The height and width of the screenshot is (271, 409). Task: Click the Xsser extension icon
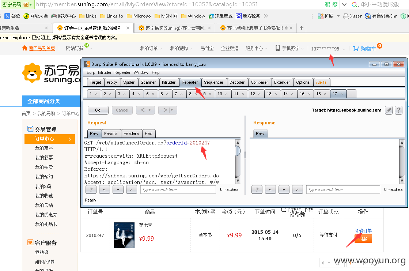[x=346, y=16]
